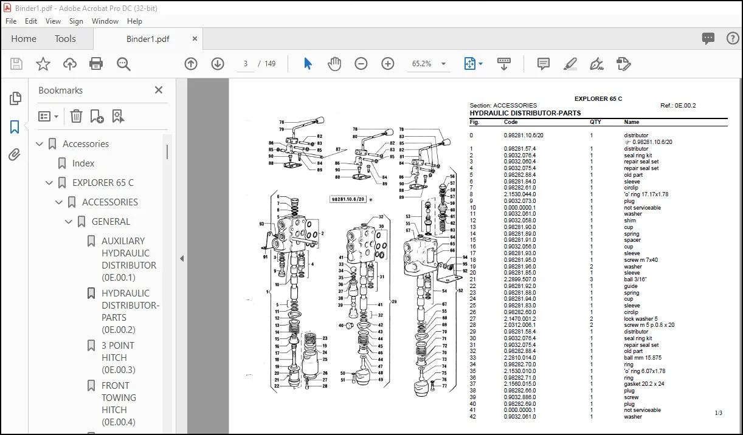Screen dimensions: 743x435
Task: Collapse the EXPLORER 65 C bookmark node
Action: pos(49,183)
